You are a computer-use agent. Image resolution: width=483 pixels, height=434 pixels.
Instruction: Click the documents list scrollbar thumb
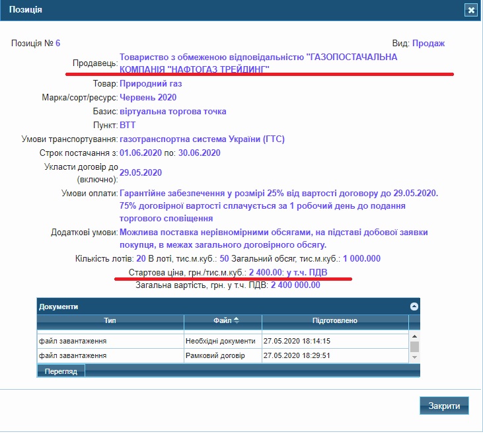[x=414, y=347]
